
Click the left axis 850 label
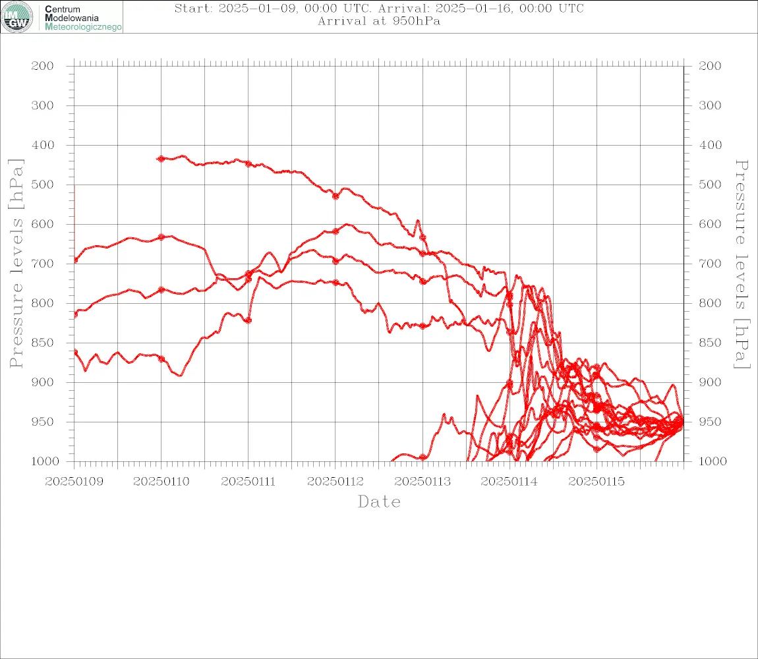point(43,343)
